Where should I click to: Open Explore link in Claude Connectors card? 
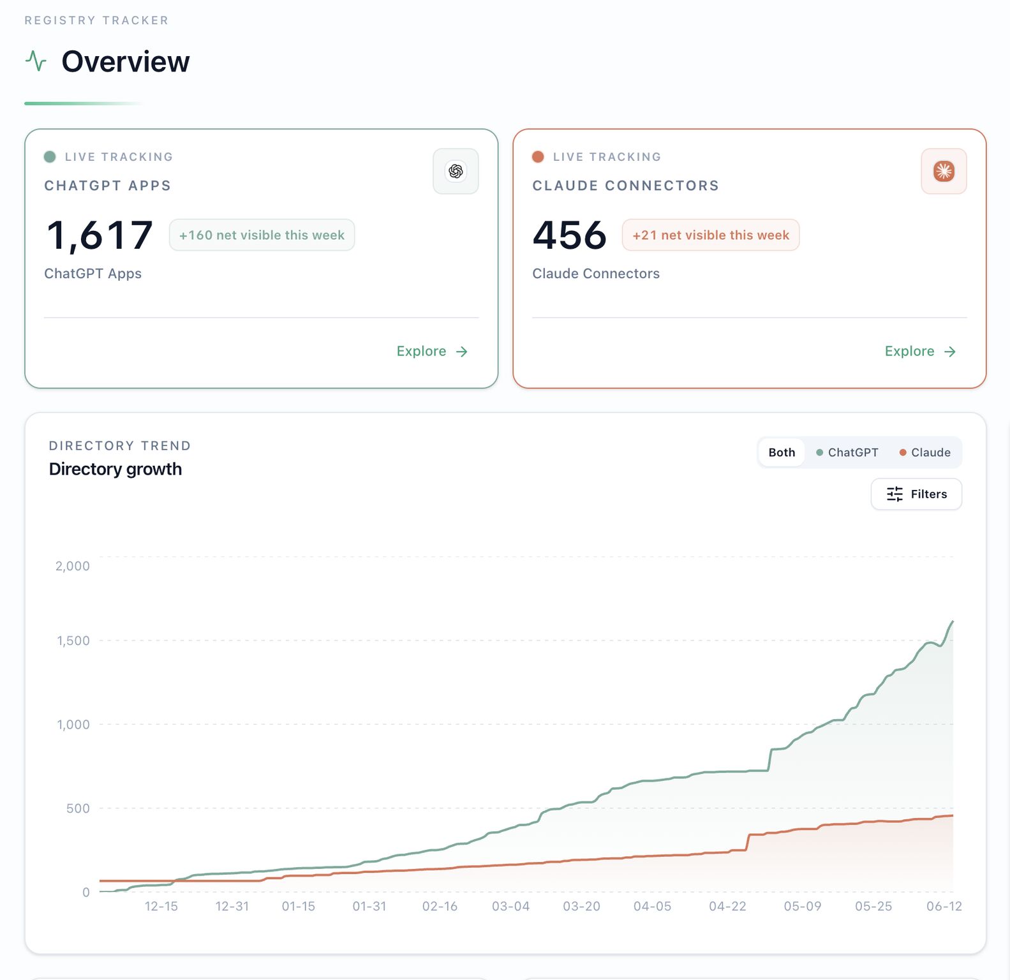pos(920,352)
